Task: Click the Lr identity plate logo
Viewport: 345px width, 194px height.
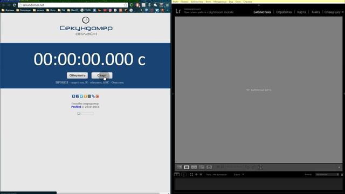Action: point(178,11)
